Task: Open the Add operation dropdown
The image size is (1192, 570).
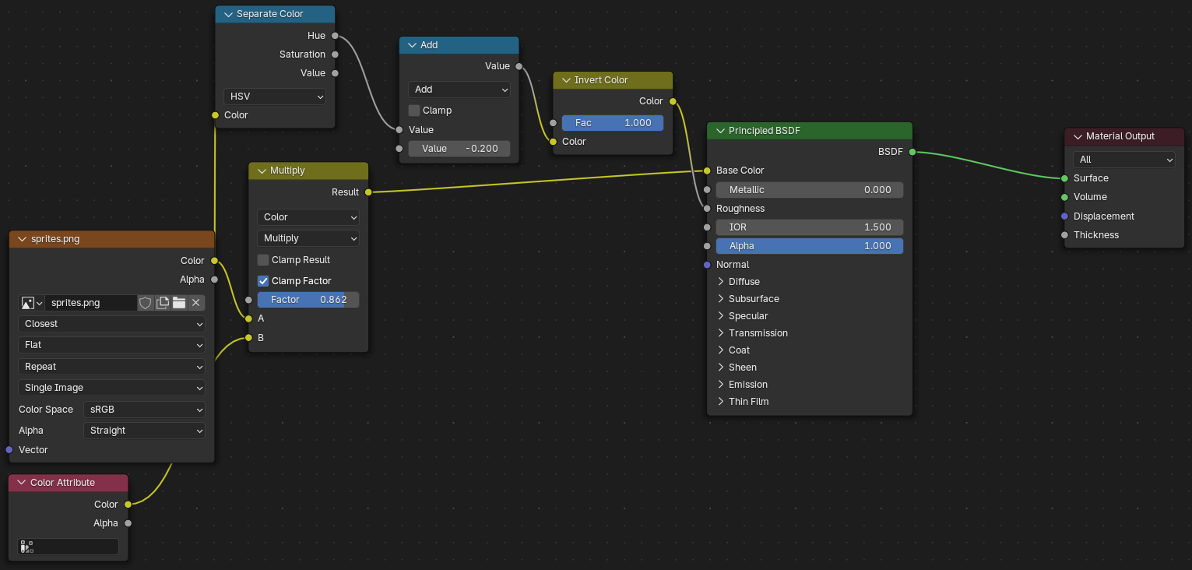Action: 459,90
